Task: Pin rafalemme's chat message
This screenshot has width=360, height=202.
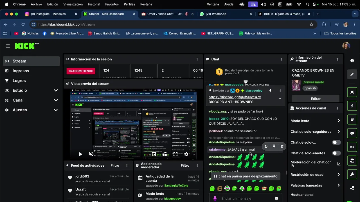Action: [274, 146]
